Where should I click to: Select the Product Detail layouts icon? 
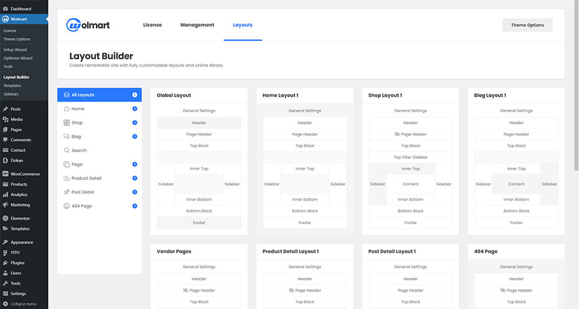[67, 178]
